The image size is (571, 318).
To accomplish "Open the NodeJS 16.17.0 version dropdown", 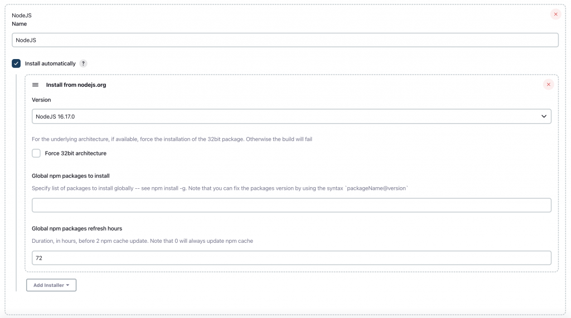I will (x=291, y=116).
